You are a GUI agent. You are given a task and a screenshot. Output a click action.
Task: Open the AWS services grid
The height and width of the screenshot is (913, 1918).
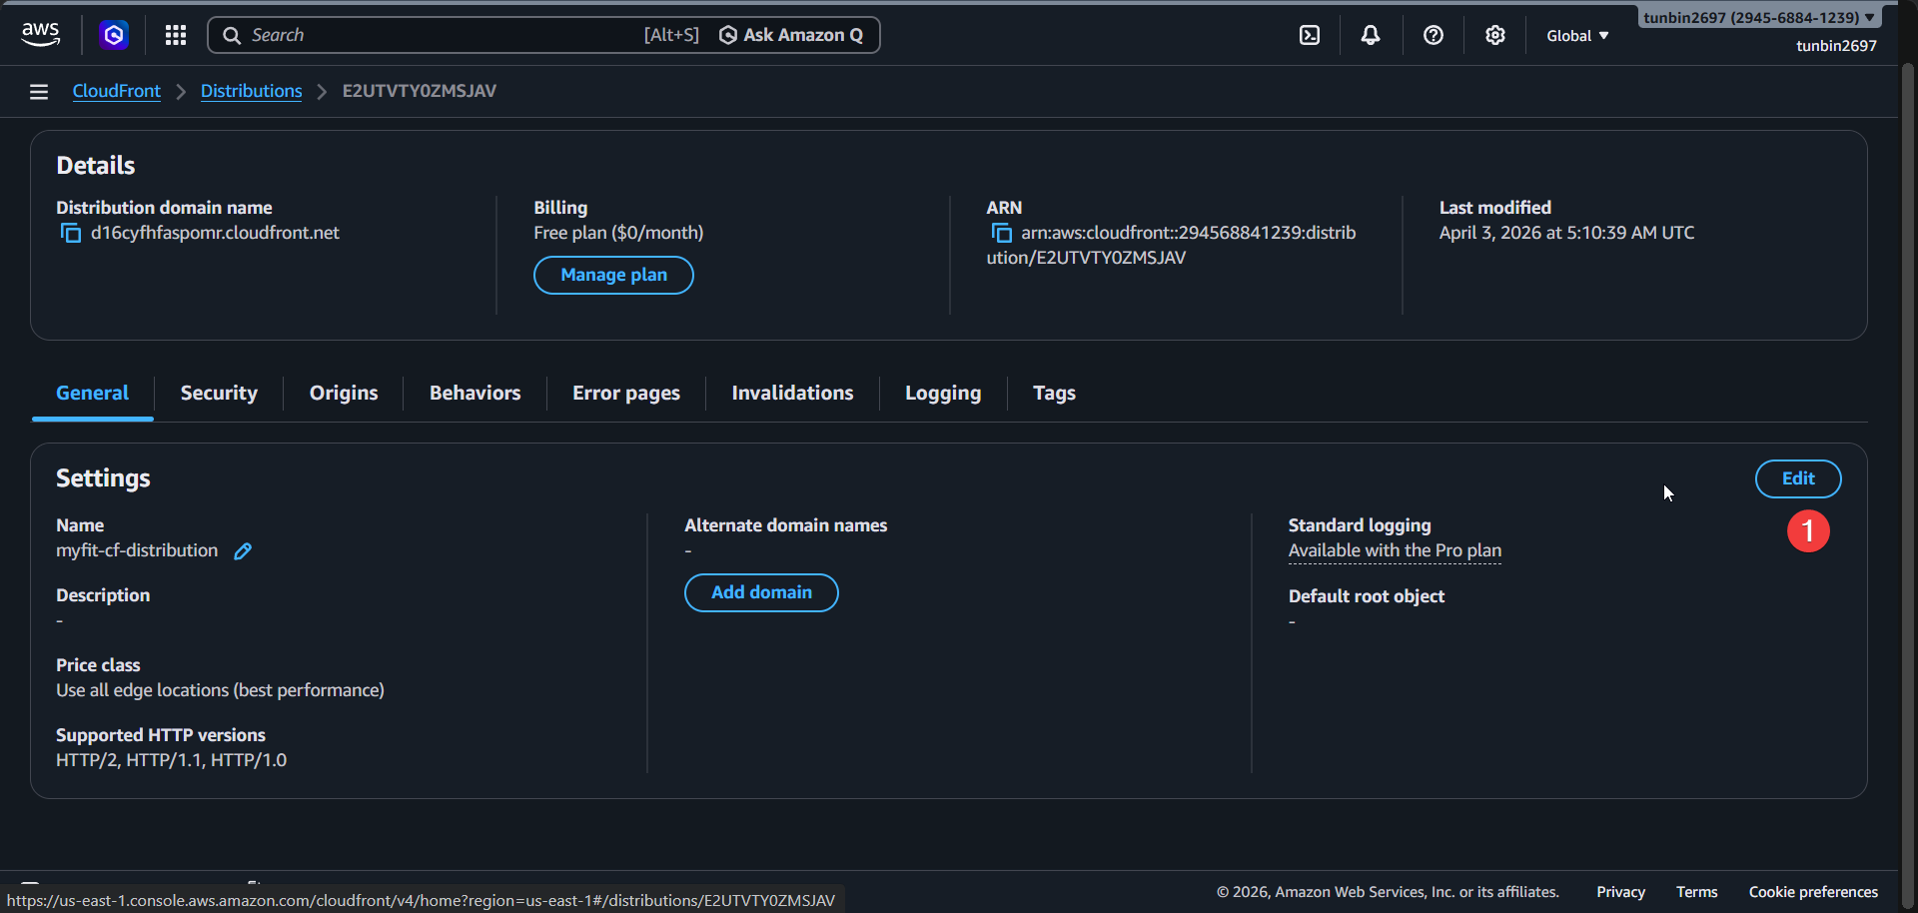point(175,34)
